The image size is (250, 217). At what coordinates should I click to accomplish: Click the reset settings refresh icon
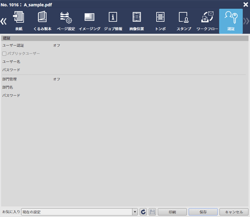click(x=143, y=212)
